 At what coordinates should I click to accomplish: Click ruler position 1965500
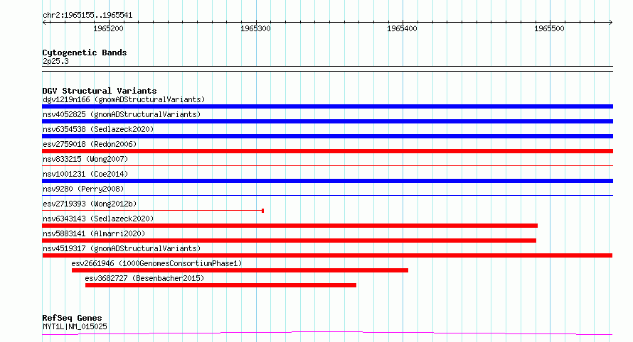point(549,28)
